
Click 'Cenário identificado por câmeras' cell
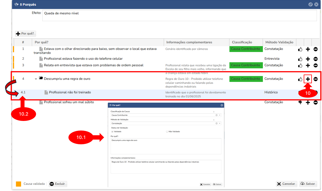point(186,49)
